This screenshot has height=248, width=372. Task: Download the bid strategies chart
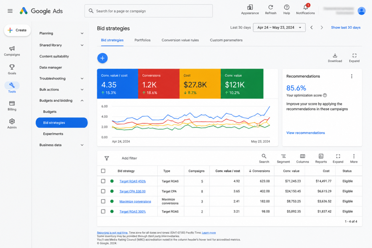(x=335, y=58)
